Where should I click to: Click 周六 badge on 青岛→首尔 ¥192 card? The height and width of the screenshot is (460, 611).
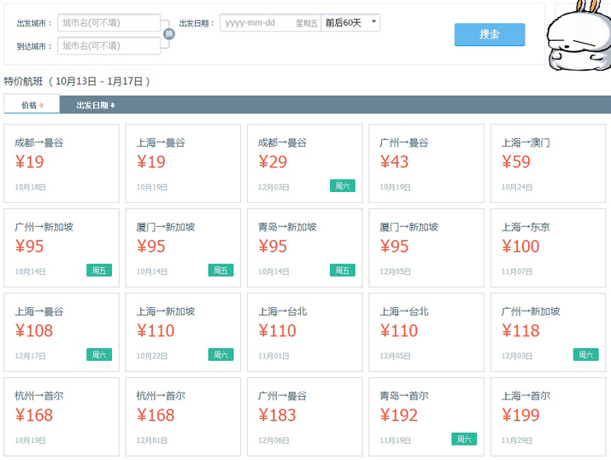(464, 440)
